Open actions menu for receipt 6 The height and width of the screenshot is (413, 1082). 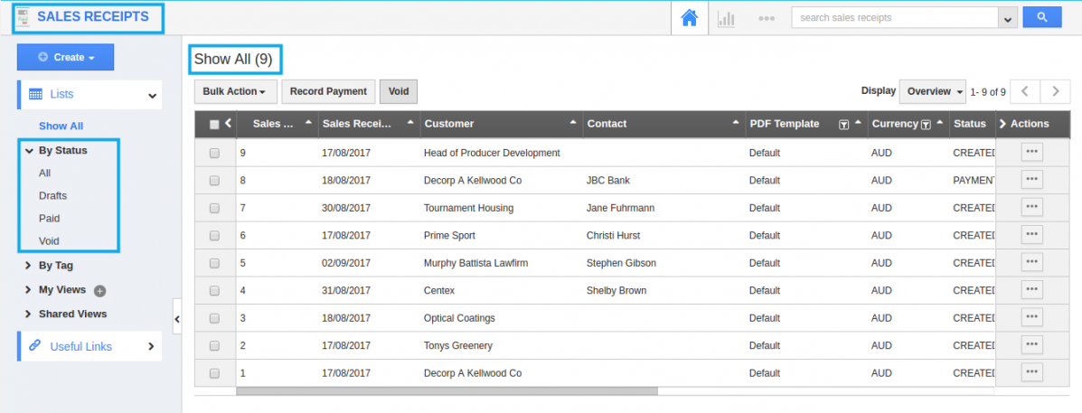pos(1031,235)
